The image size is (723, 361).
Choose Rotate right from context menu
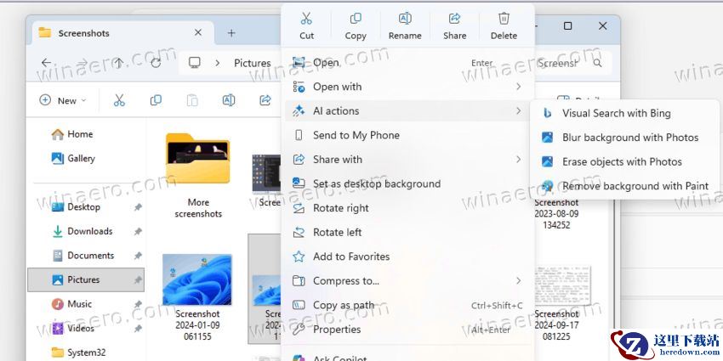point(340,208)
